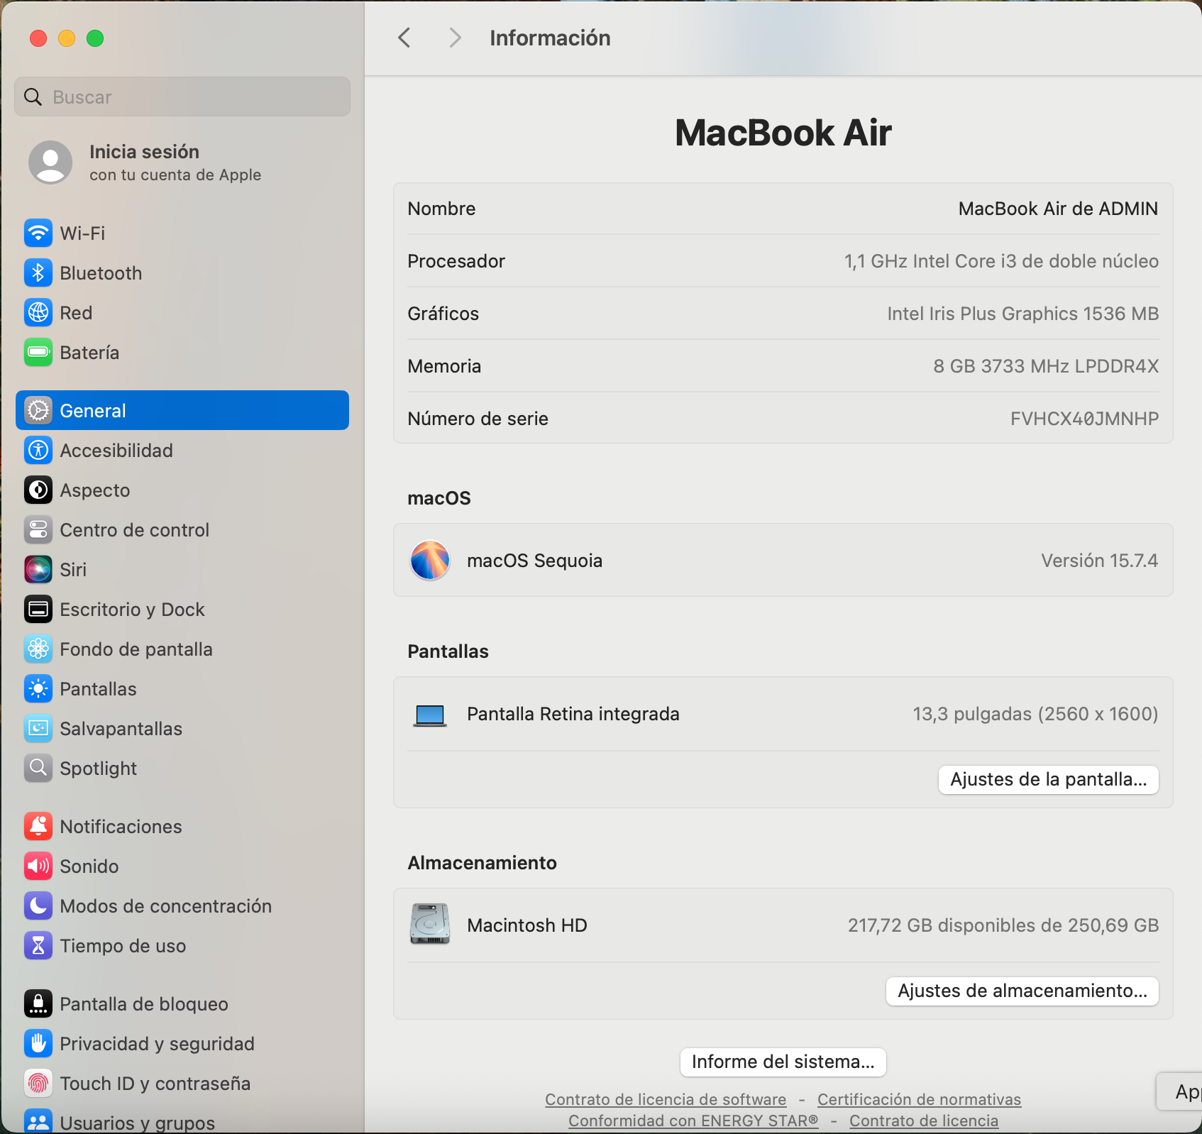This screenshot has height=1134, width=1202.
Task: Open Siri settings icon
Action: click(x=38, y=570)
